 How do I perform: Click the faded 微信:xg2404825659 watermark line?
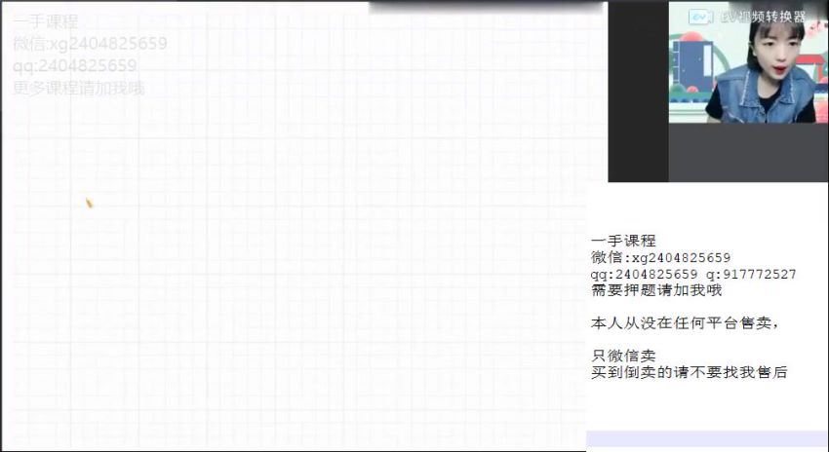coord(90,44)
